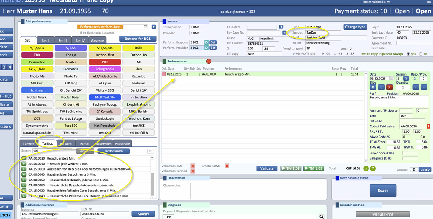Screen dimensions: 433x219
Task: Click the Change type button
Action: pos(355,27)
